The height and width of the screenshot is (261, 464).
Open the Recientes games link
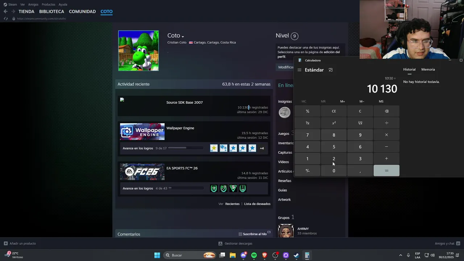pos(232,204)
